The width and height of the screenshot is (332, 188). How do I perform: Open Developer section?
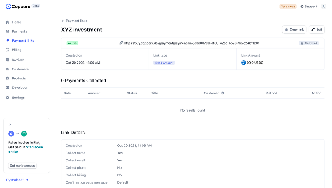(x=20, y=88)
